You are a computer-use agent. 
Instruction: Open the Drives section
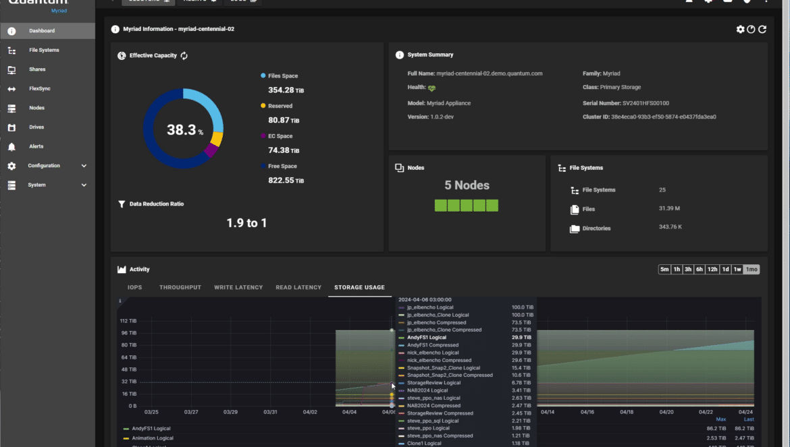(47, 127)
